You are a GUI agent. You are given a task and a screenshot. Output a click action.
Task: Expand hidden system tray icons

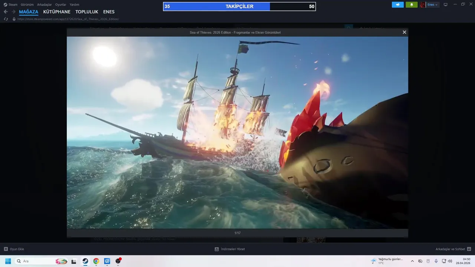tap(412, 261)
